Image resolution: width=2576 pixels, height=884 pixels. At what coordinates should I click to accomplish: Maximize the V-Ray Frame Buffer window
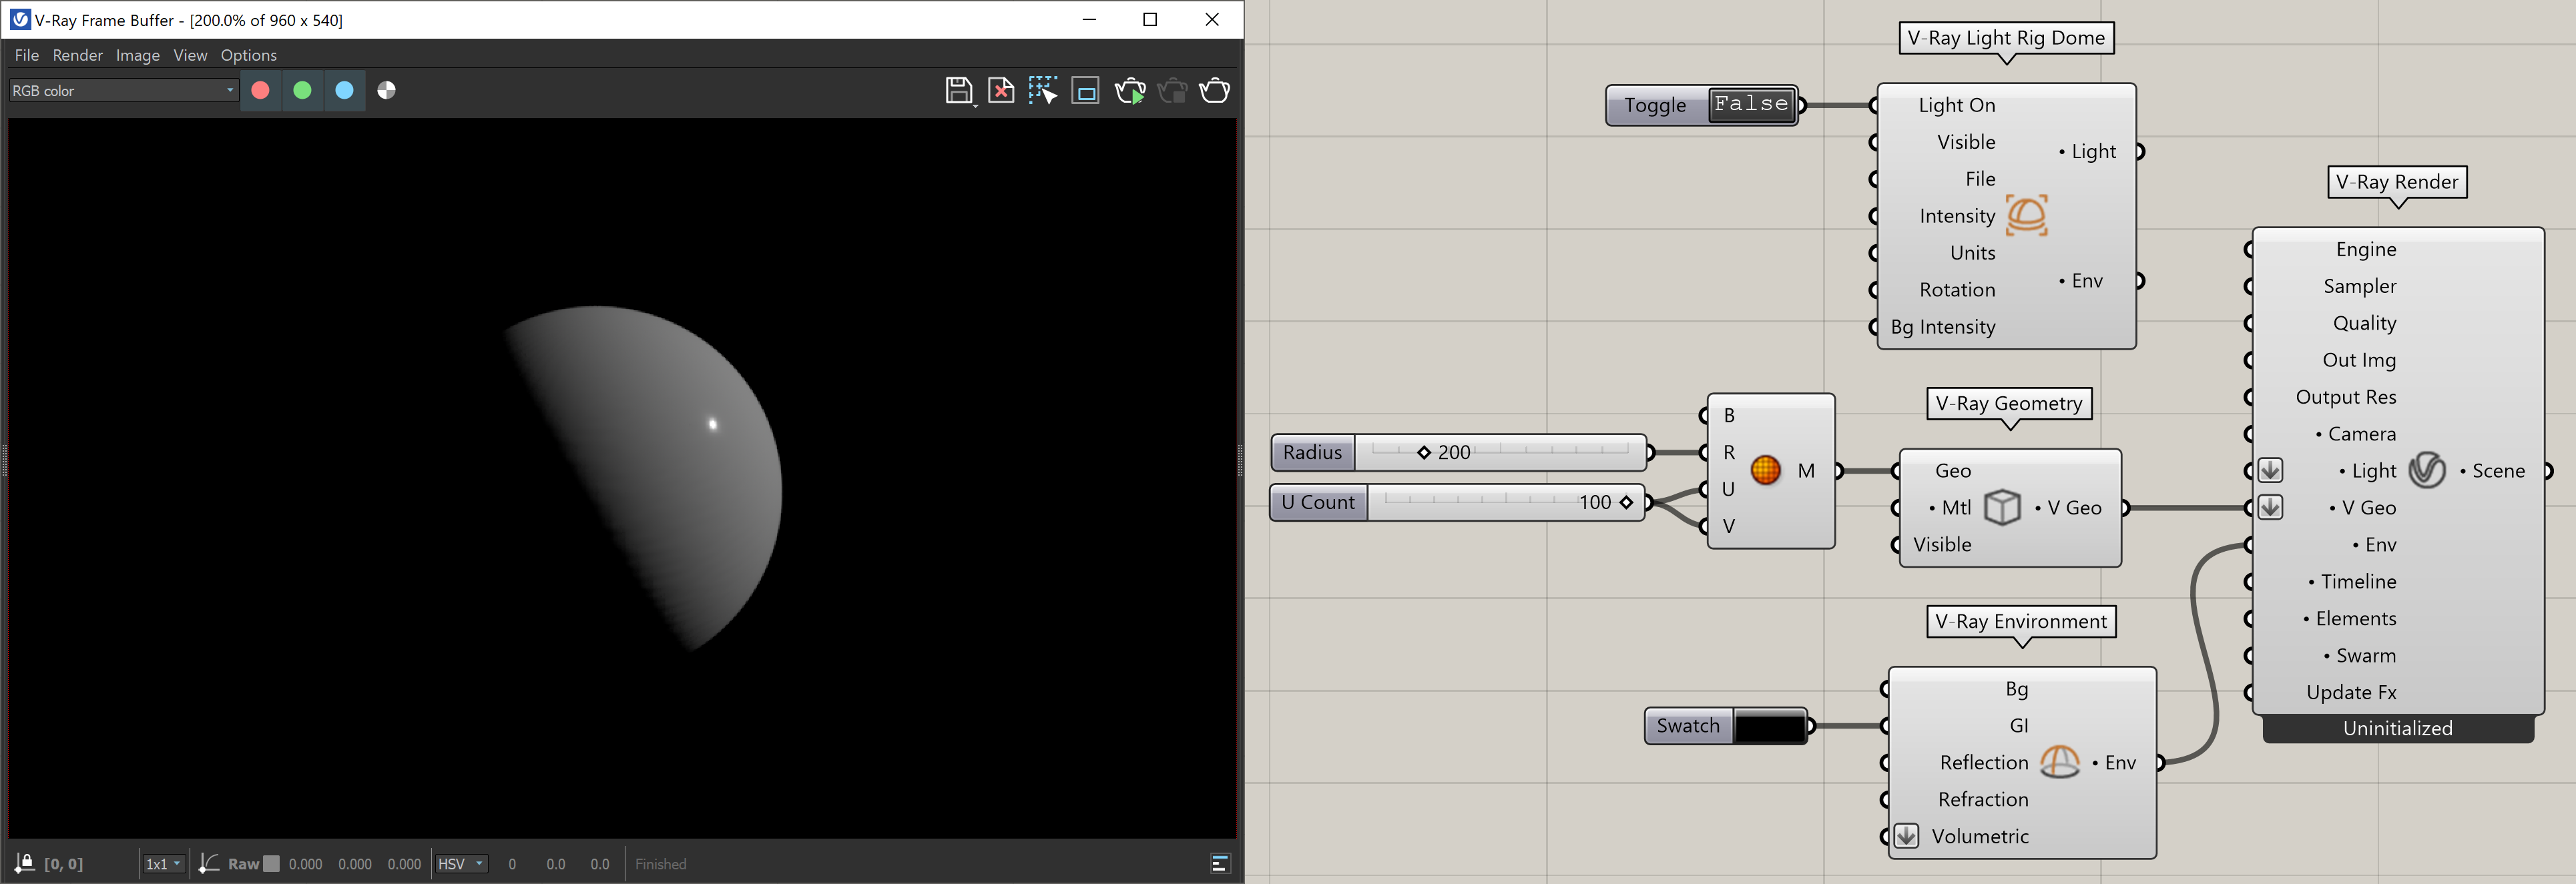tap(1150, 20)
